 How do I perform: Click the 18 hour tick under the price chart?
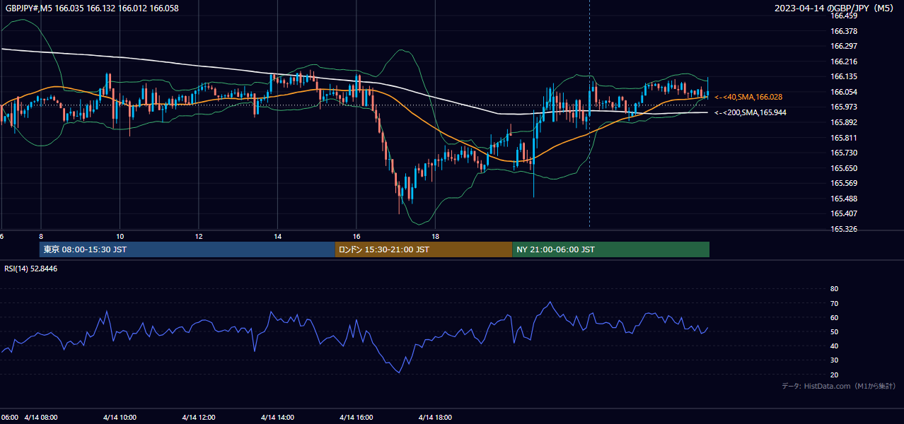coord(436,236)
